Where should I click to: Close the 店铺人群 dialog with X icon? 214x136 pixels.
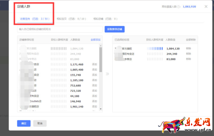(x=206, y=7)
